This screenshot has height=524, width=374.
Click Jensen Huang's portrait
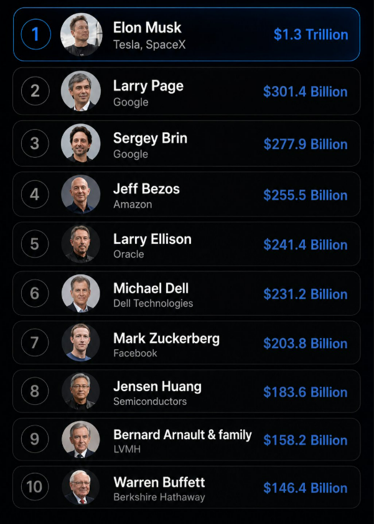click(81, 391)
